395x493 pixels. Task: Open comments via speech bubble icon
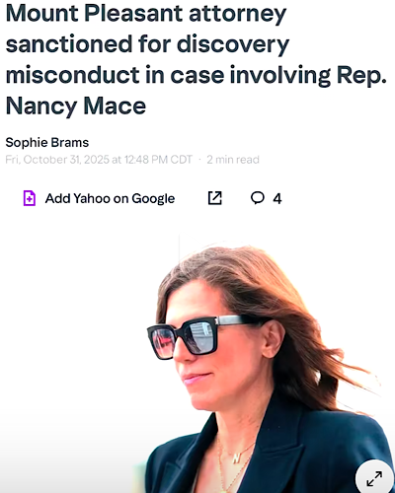pos(258,198)
